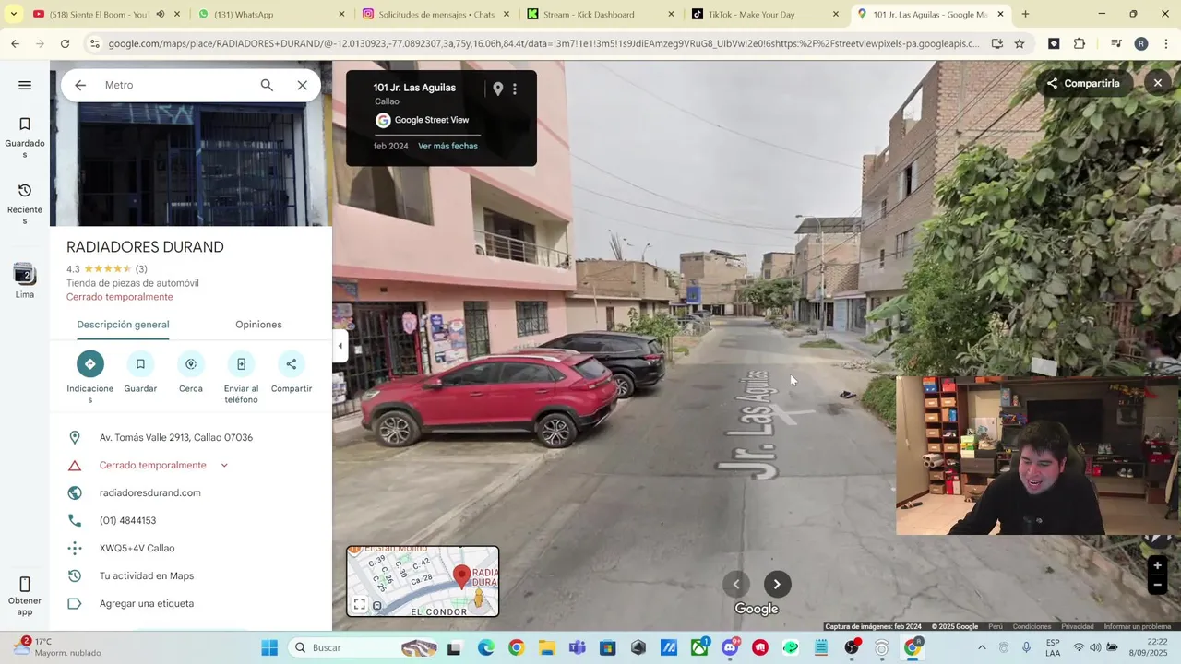Click Ver más fechas link

click(x=447, y=146)
